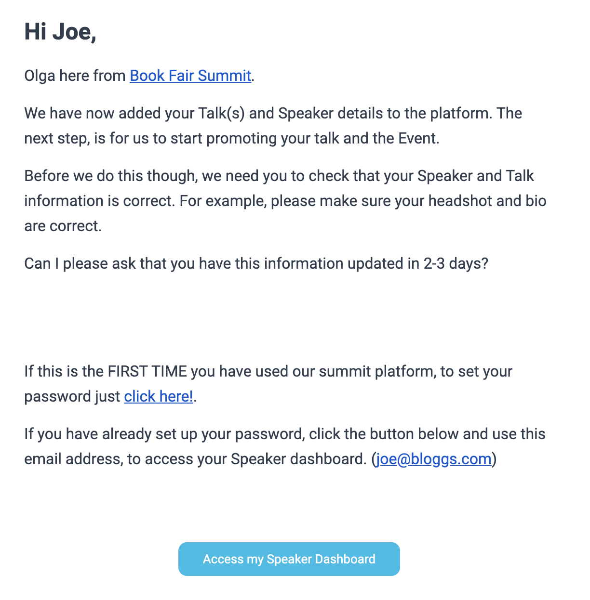The image size is (590, 600).
Task: Open the joe@bloggs.com email link
Action: 434,459
